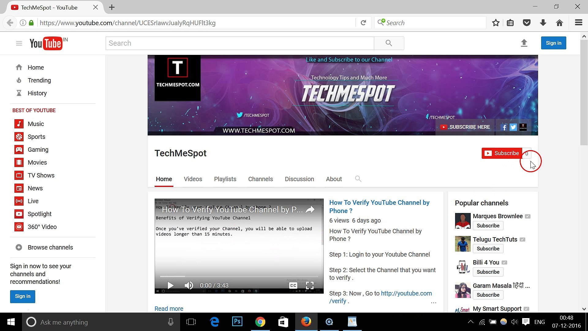Click the video progress bar

[239, 276]
